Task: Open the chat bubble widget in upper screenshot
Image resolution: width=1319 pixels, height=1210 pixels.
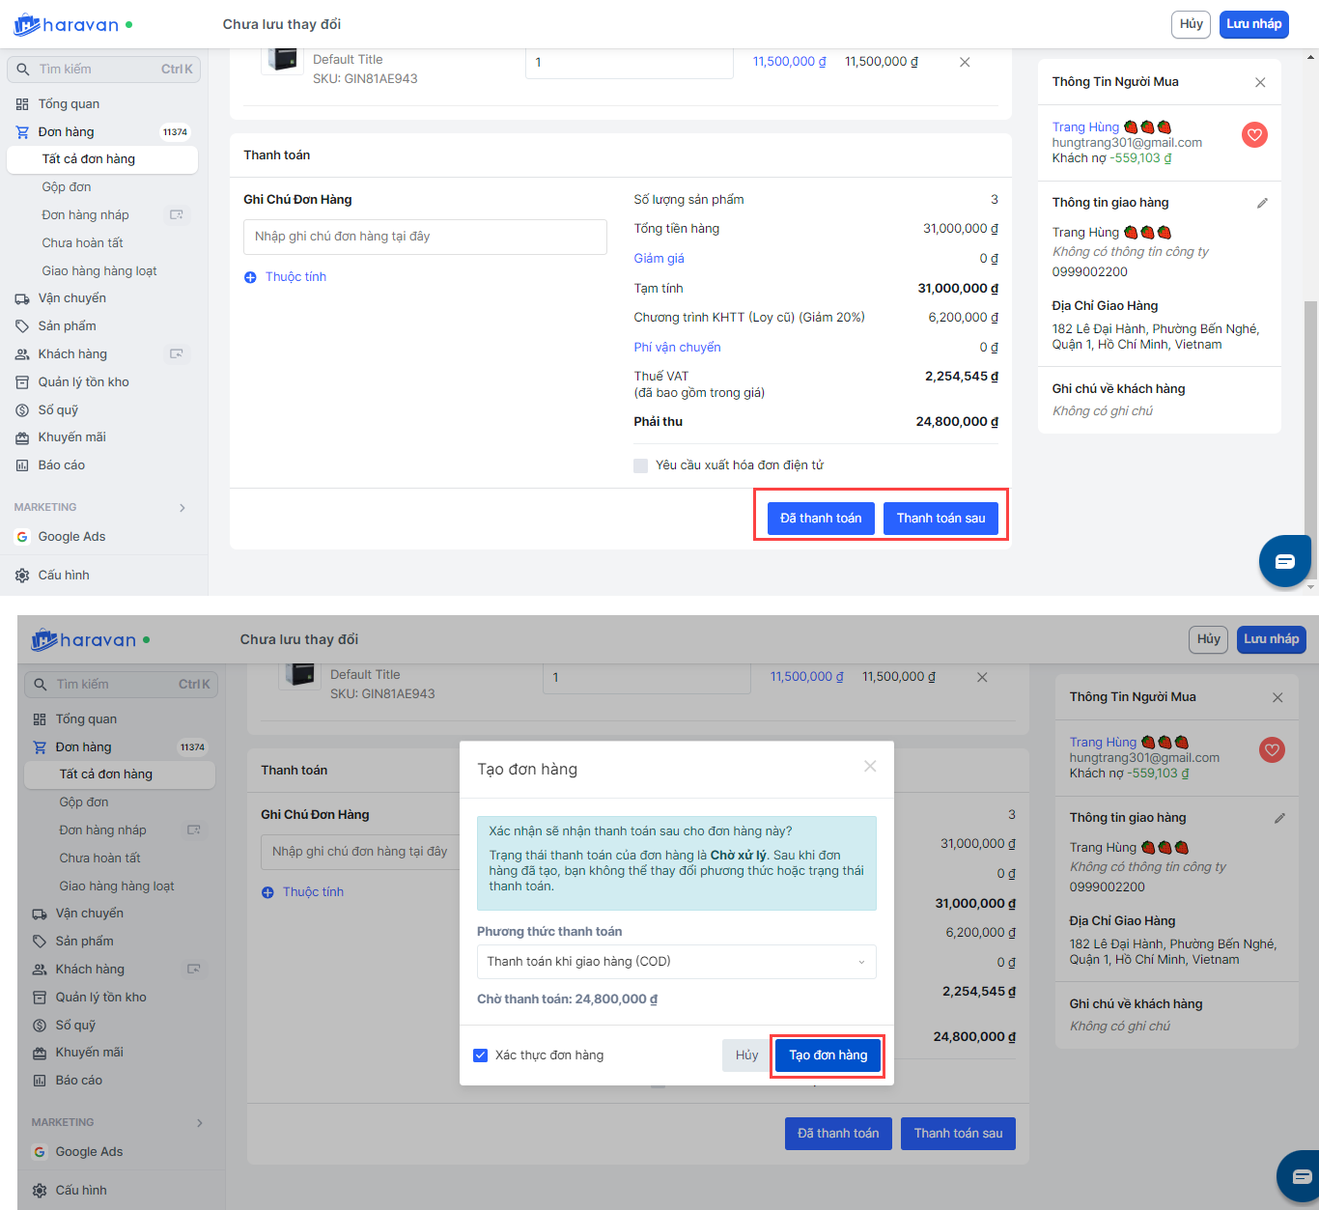Action: 1285,561
